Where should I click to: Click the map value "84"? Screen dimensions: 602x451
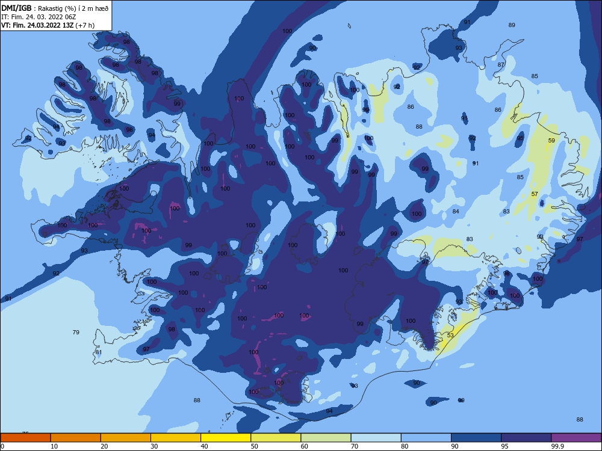click(456, 211)
